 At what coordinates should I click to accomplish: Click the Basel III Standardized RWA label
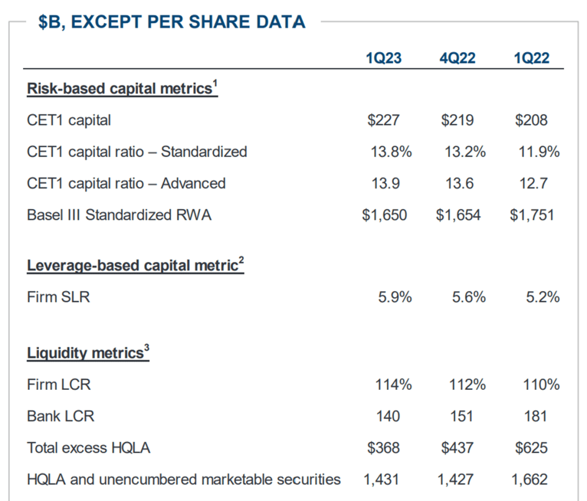tap(119, 215)
